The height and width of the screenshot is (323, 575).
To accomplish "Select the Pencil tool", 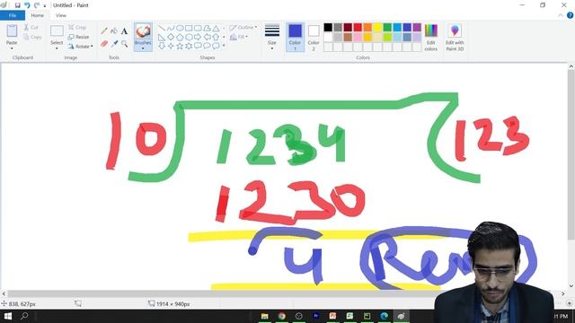I will click(x=104, y=31).
